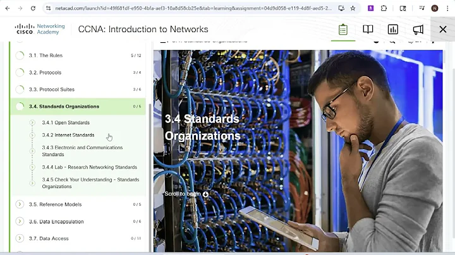Expand the 3.5. Reference Models chevron
Viewport: 455px width, 255px height.
coord(20,205)
